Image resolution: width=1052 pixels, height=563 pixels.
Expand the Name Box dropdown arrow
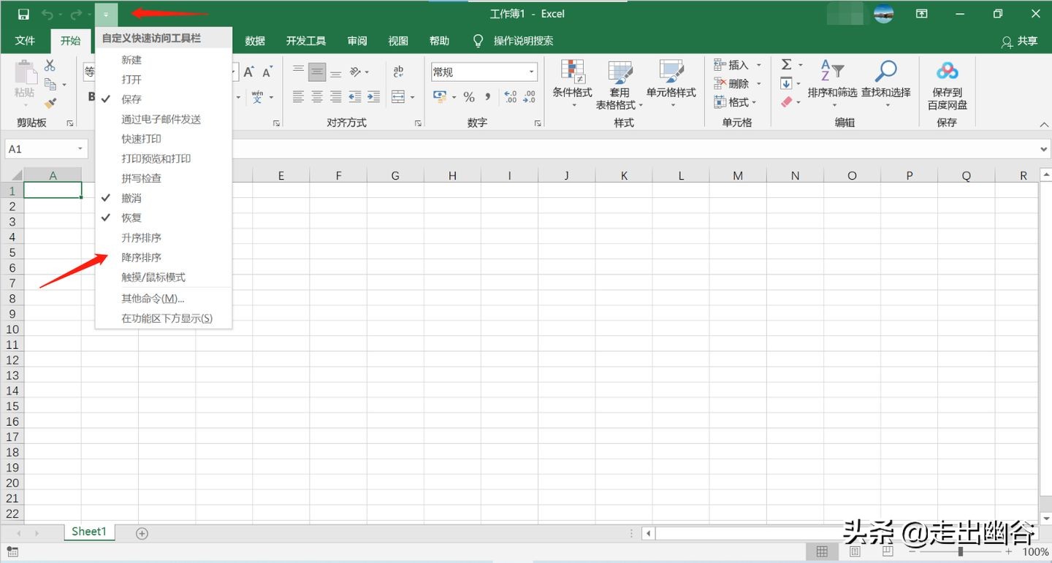click(x=80, y=149)
